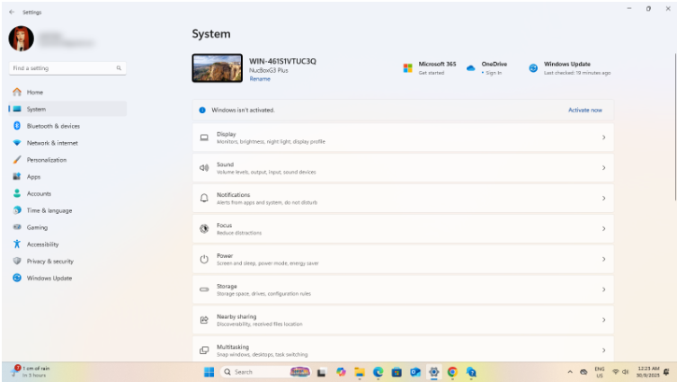Click the info icon beside activation notice
The width and height of the screenshot is (677, 382).
pos(202,110)
